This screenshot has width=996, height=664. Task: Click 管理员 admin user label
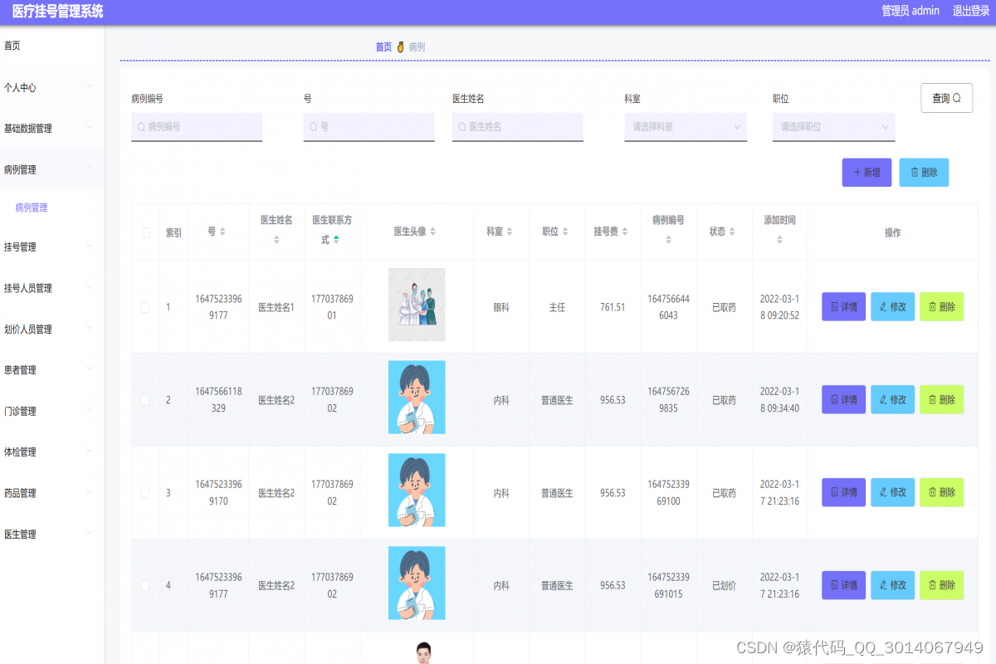tap(911, 11)
